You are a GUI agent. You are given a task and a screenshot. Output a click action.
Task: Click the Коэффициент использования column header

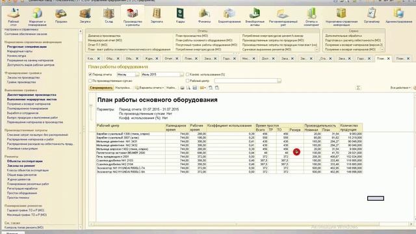point(231,127)
